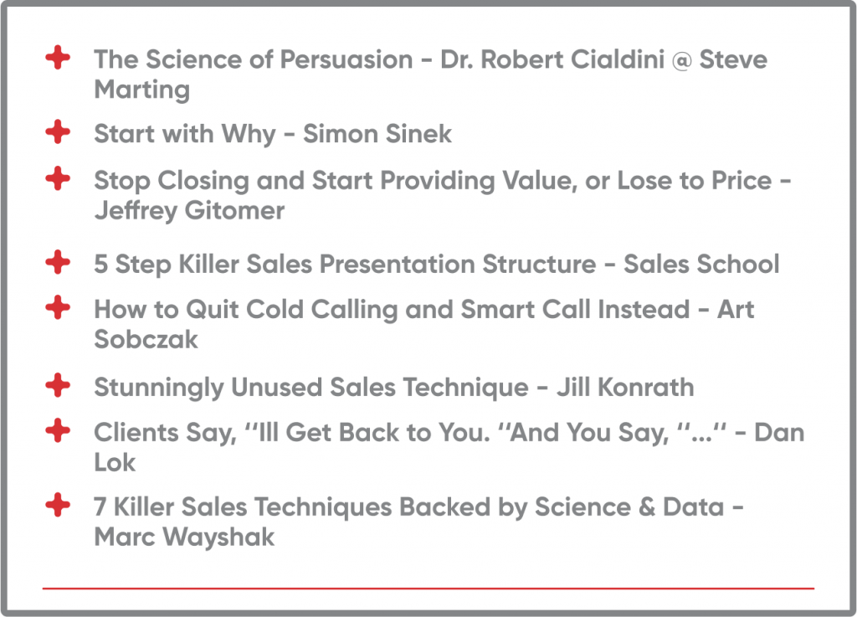Open 5 Step Killer Sales Presentation Structure
Screen dimensions: 857x617
click(435, 264)
